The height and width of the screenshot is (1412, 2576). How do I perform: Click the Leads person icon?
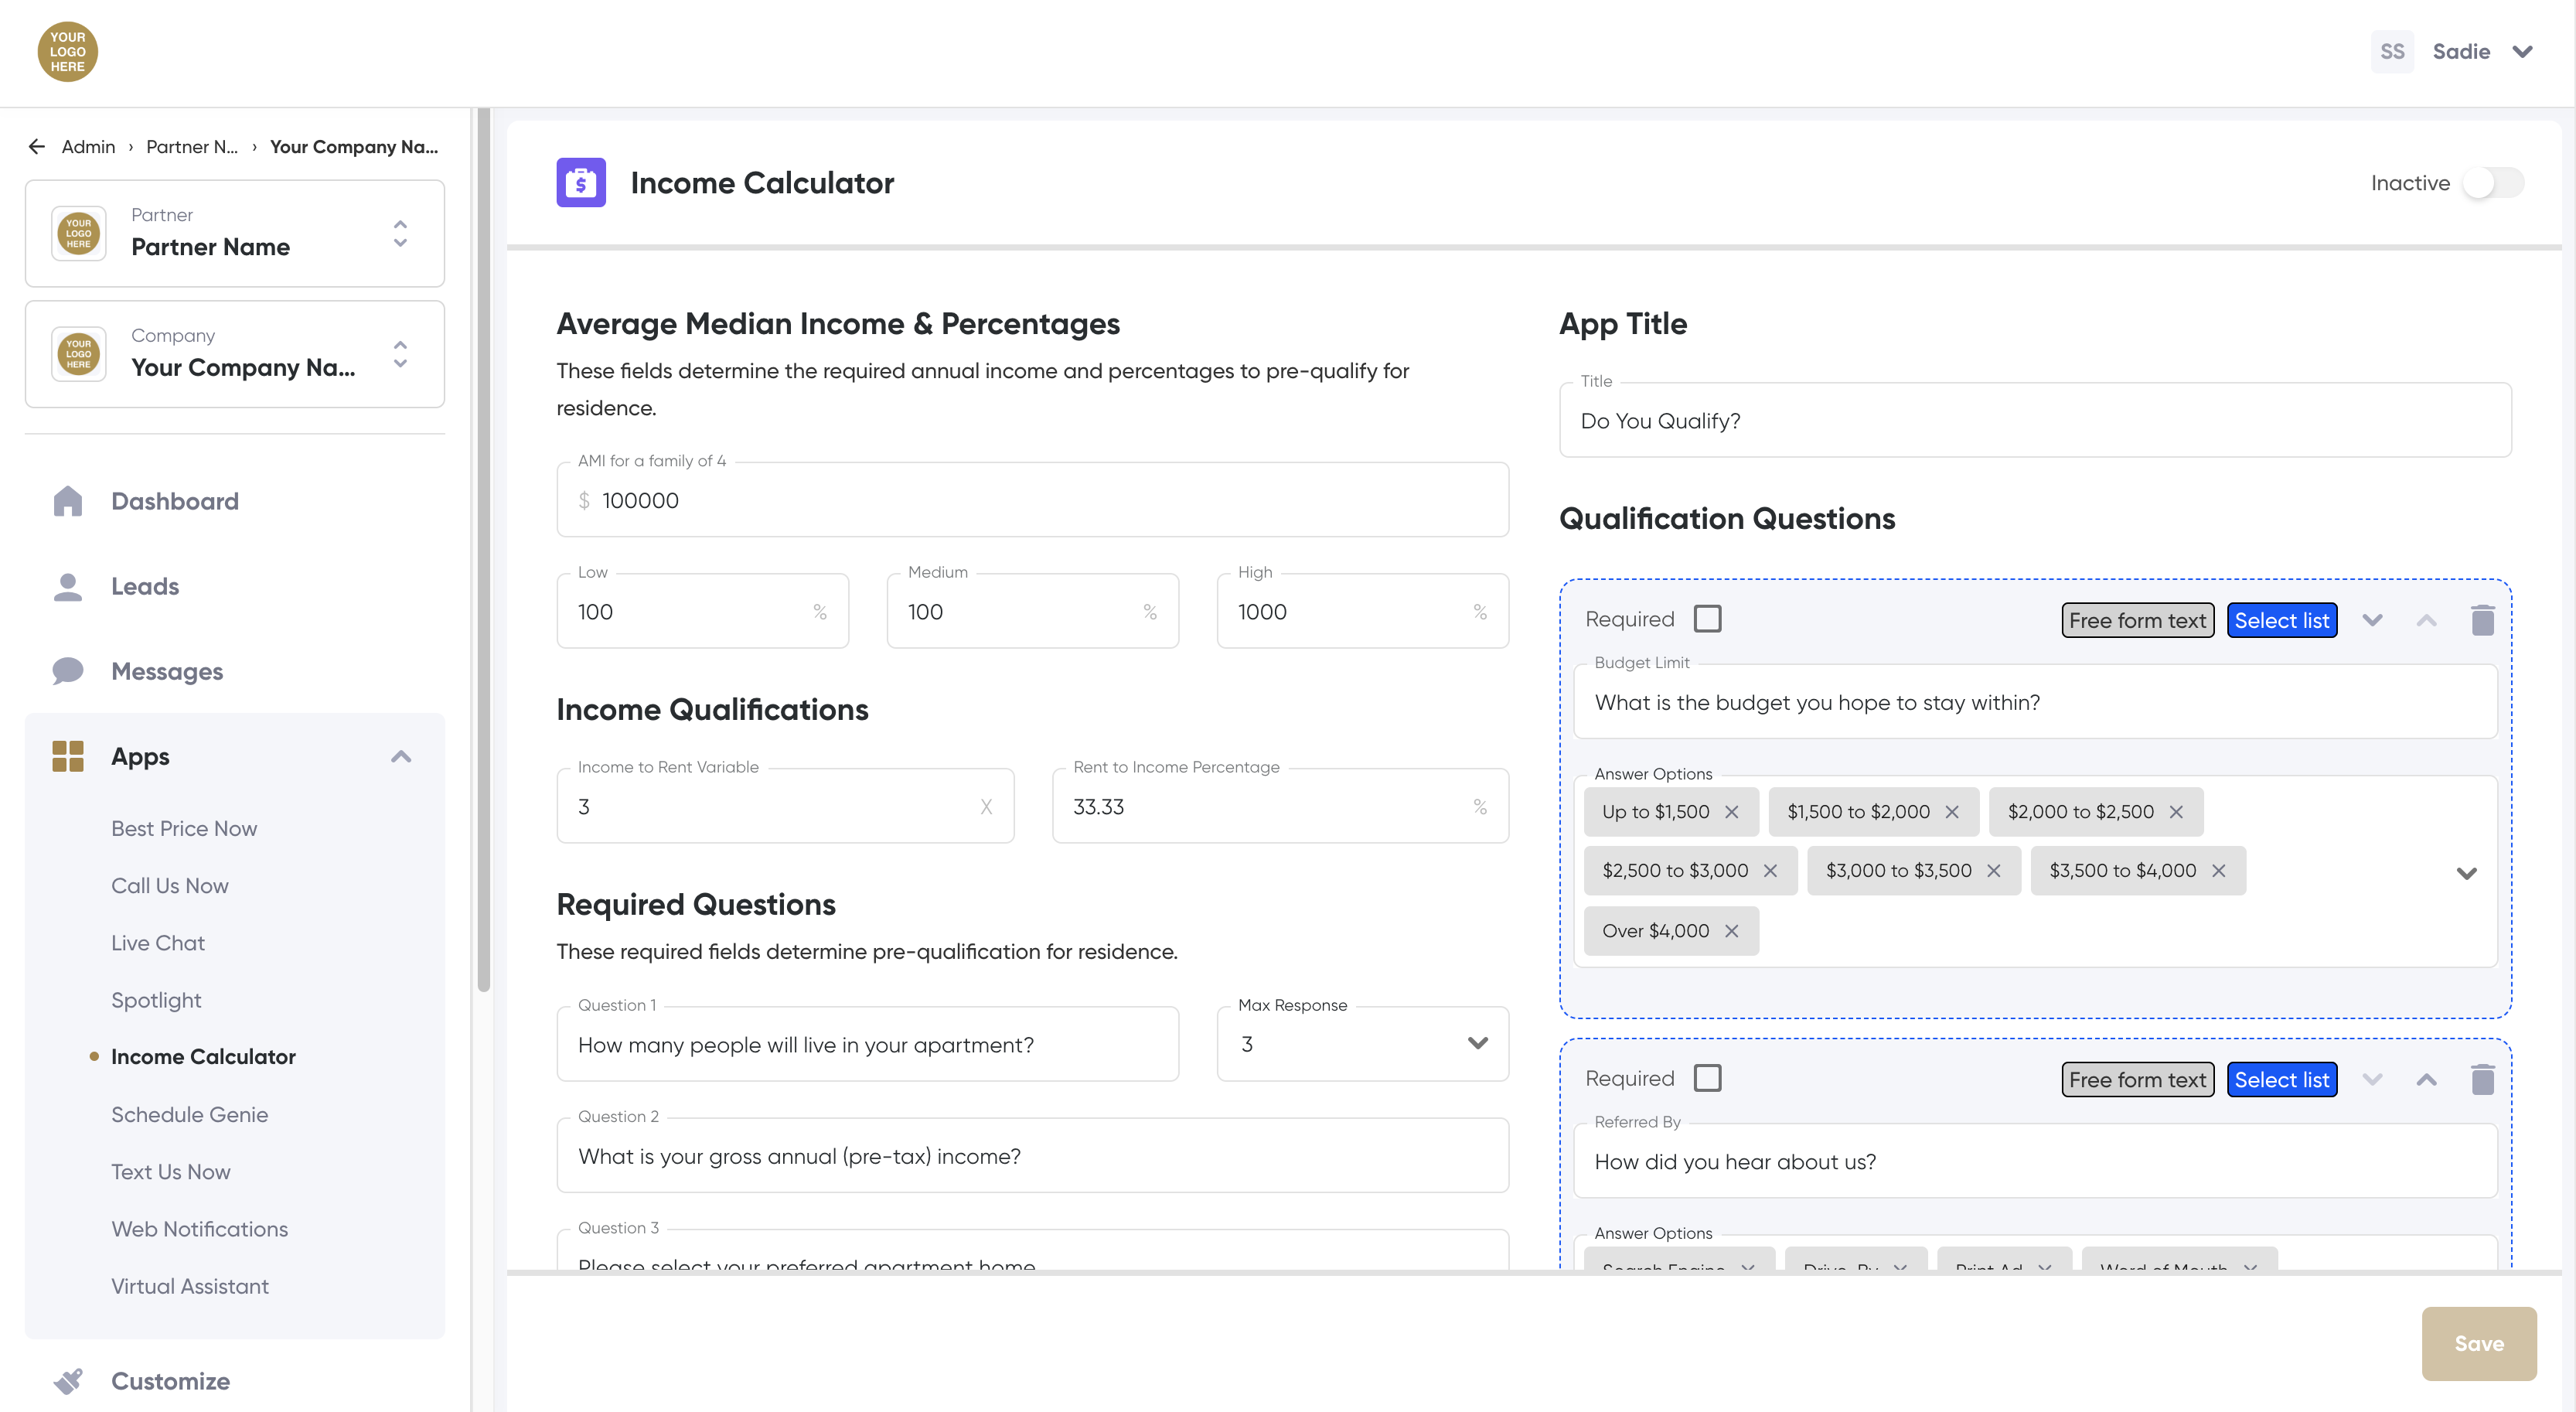67,587
